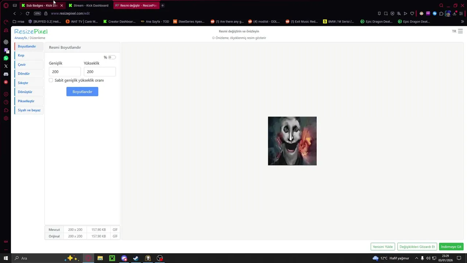Open weather widget 12°C Hafif yağmur
467x263 pixels.
pyautogui.click(x=391, y=258)
